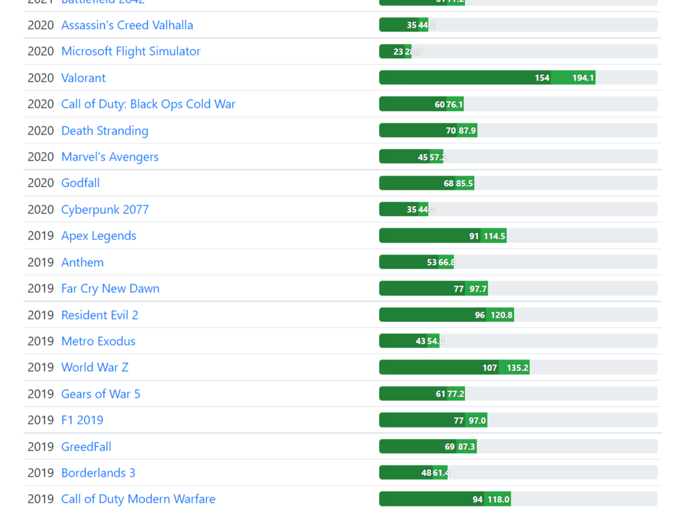Select the "23" value for Microsoft Flight Simulator
Viewport: 682px width, 511px height.
pos(398,52)
